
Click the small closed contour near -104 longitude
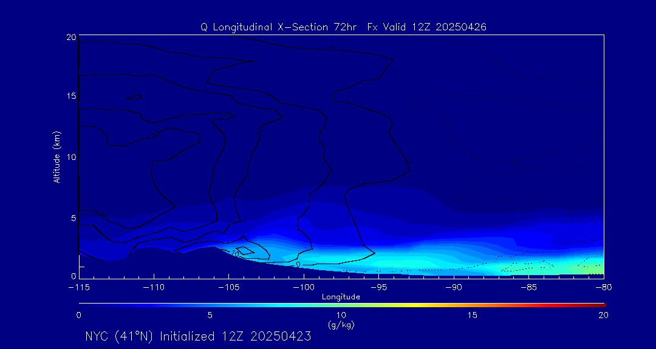click(245, 250)
